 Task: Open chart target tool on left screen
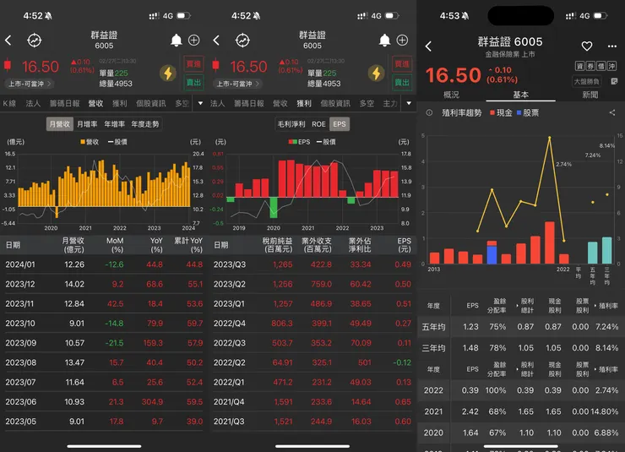click(35, 41)
